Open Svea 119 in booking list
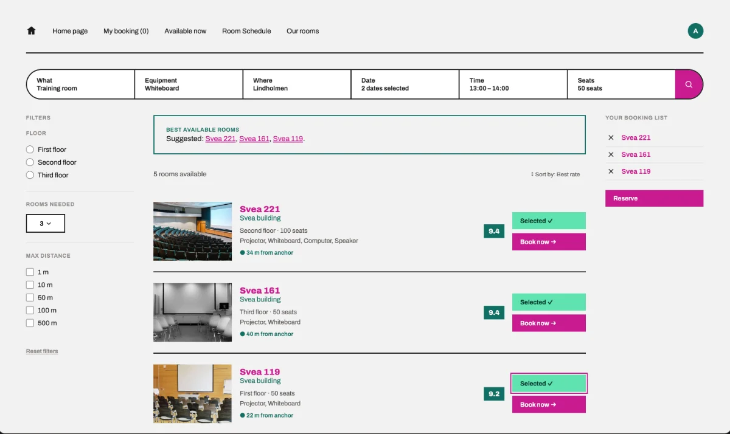This screenshot has width=730, height=434. click(x=636, y=171)
